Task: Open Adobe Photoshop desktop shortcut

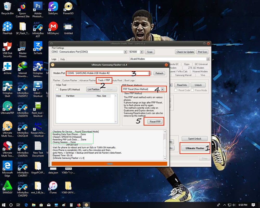Action: pos(38,10)
